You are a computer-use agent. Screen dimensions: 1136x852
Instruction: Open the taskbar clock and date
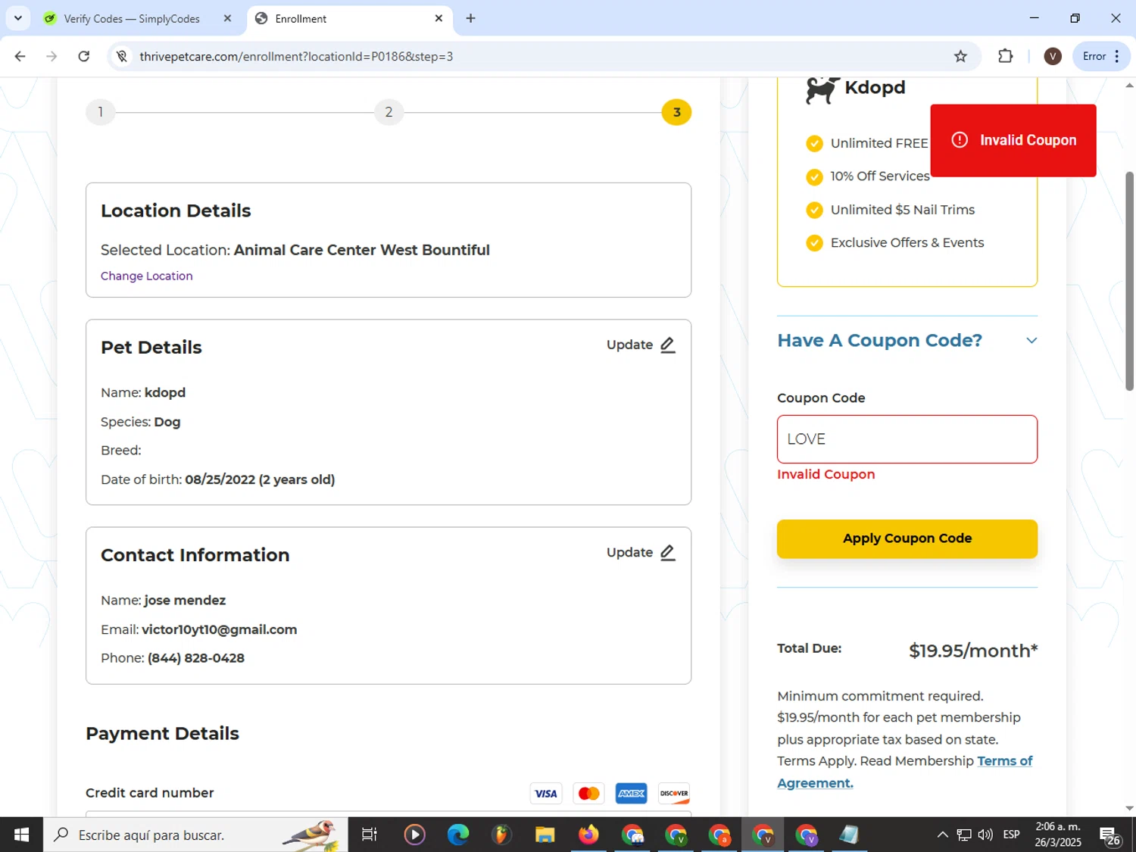[1058, 835]
